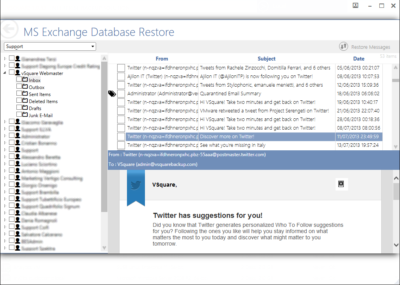Tick the vSquare Webmaster mailbox checkbox
The width and height of the screenshot is (400, 285).
pos(12,72)
